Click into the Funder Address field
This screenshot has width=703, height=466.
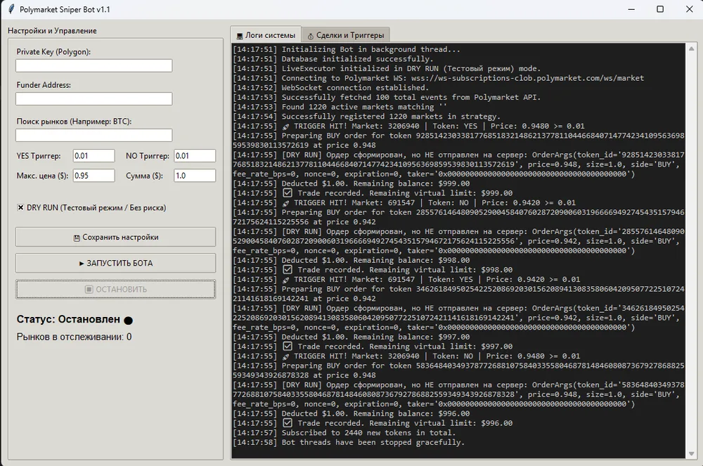(x=93, y=98)
